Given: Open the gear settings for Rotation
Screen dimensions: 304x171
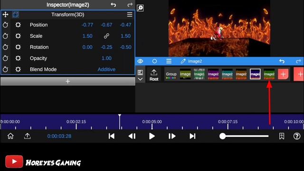Looking at the screenshot, I should pyautogui.click(x=18, y=47).
